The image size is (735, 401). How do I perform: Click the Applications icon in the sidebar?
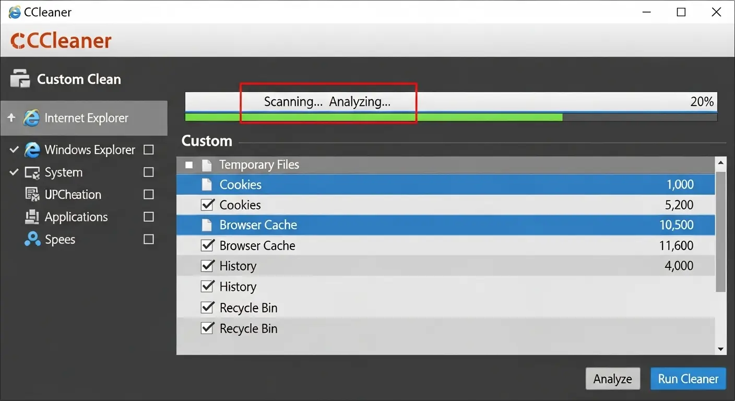(x=32, y=217)
